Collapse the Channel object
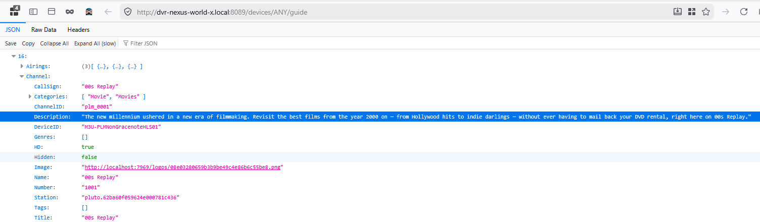 [22, 77]
